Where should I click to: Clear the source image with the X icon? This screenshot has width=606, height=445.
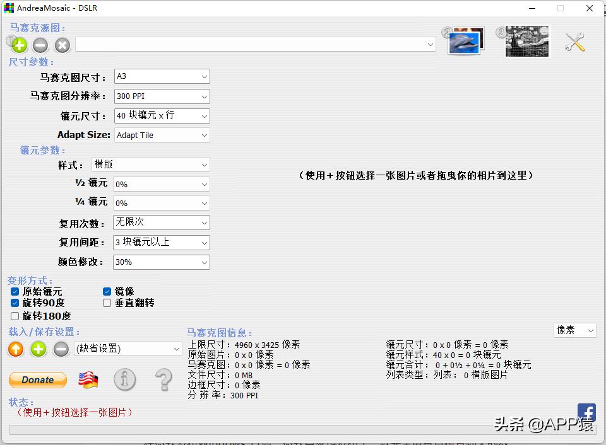click(x=61, y=45)
